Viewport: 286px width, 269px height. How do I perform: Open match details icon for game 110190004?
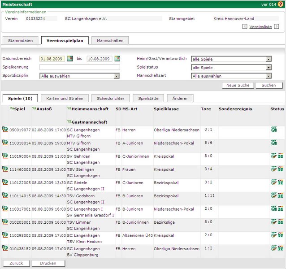click(x=5, y=156)
